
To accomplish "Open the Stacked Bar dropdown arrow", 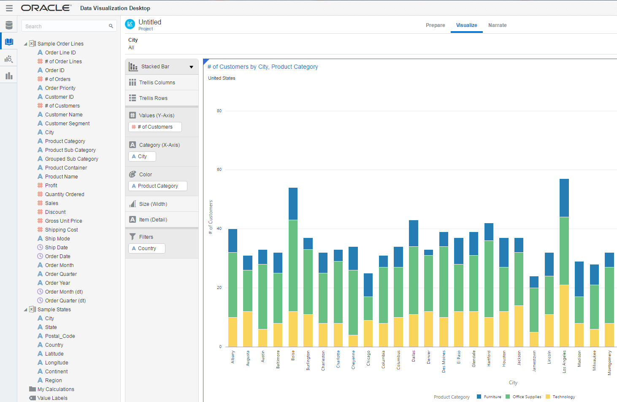I will 191,67.
